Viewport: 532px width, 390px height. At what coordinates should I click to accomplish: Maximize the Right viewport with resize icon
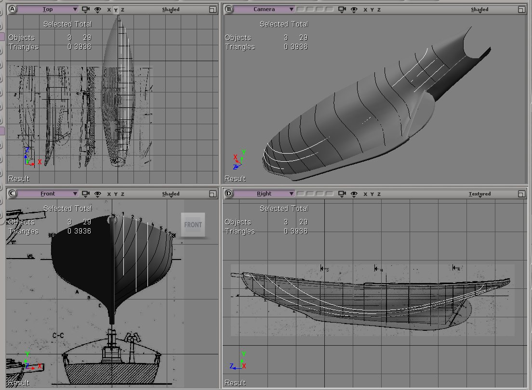[521, 194]
